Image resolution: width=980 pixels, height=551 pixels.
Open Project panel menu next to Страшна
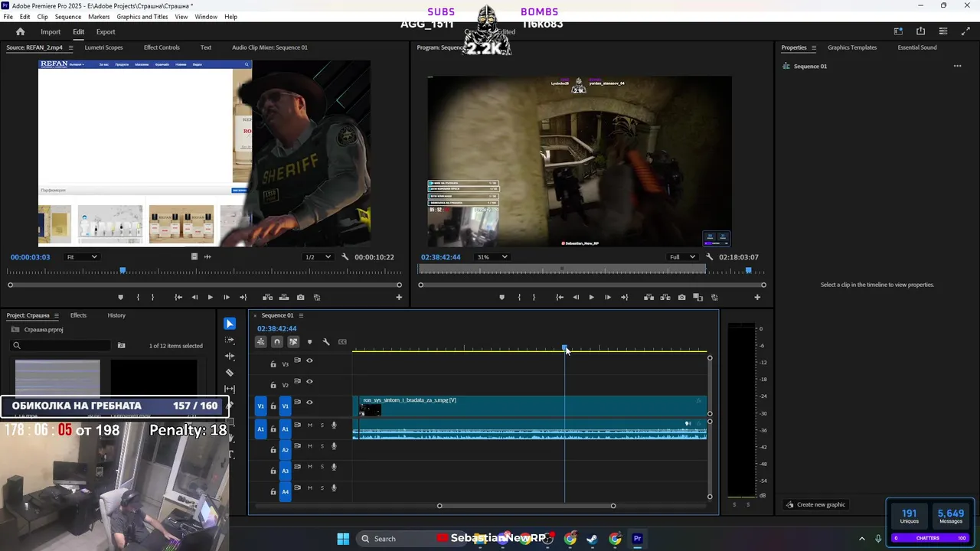57,315
